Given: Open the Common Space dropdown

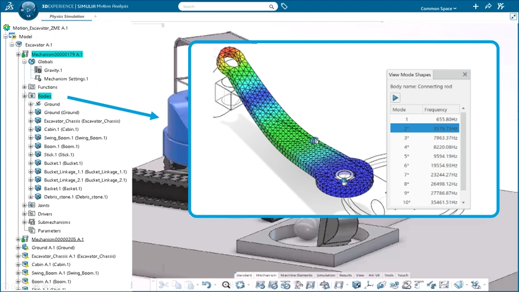Looking at the screenshot, I should click(438, 9).
